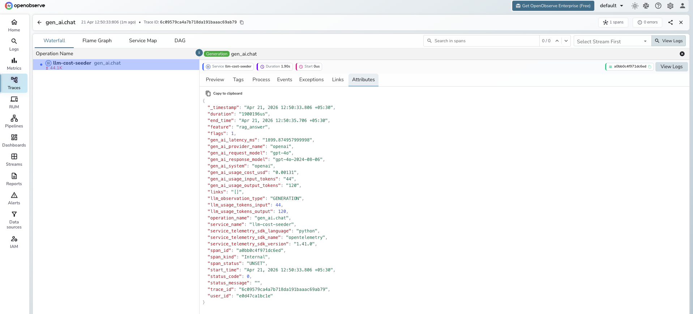Copy span ID a0bb0c4f971dc6ed
The image size is (693, 314).
[x=650, y=67]
